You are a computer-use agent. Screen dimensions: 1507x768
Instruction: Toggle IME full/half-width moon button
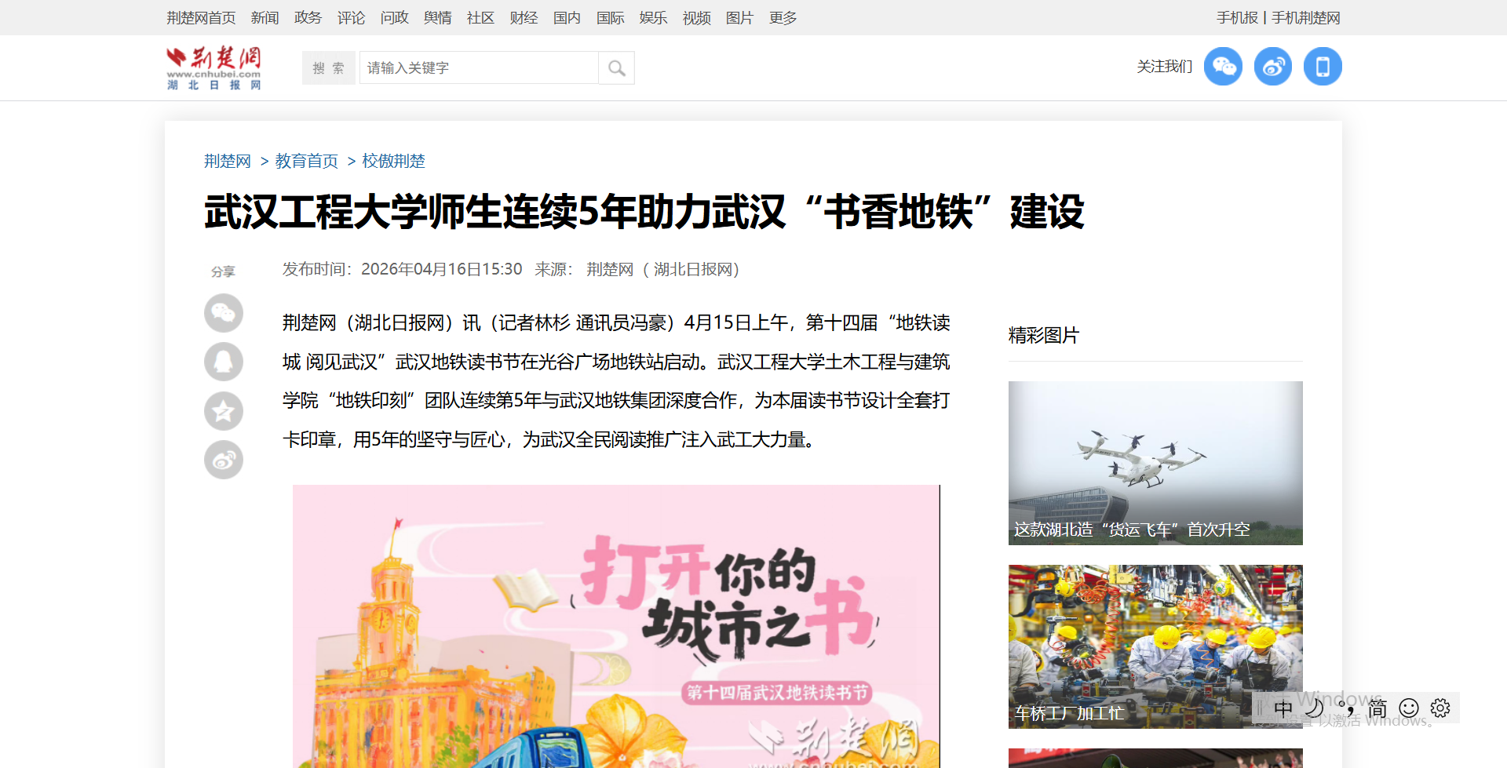pos(1315,708)
